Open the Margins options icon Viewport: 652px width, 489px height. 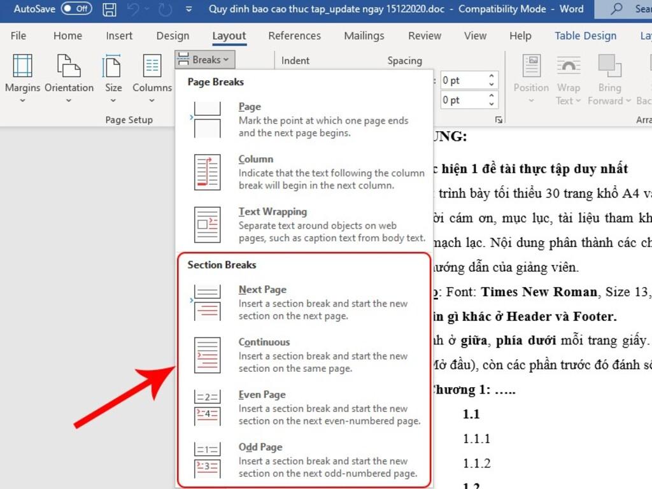(22, 66)
